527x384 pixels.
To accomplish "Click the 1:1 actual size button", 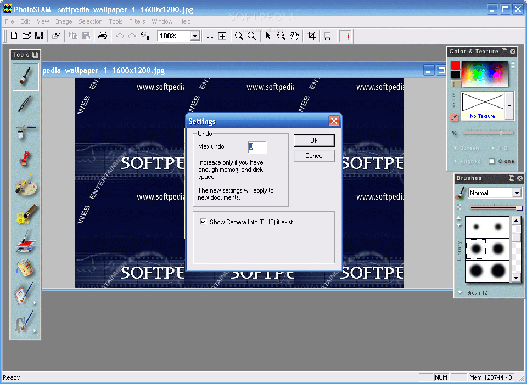I will pos(210,36).
